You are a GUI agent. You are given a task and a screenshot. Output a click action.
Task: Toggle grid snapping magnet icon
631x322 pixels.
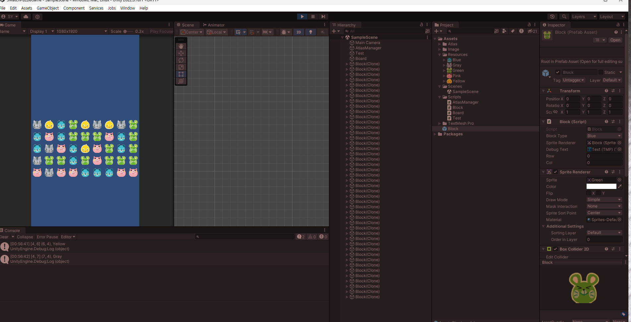coord(252,32)
